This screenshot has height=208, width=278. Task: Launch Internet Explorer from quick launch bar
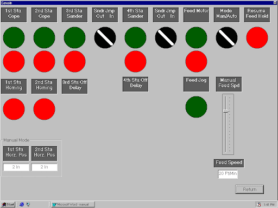22,204
